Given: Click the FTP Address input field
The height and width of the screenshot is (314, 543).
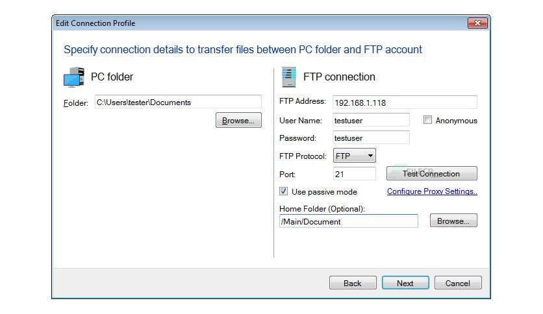Looking at the screenshot, I should (x=405, y=103).
